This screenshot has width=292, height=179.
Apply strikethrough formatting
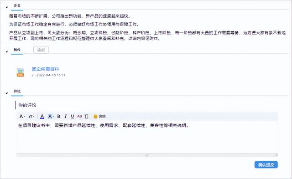click(79, 116)
